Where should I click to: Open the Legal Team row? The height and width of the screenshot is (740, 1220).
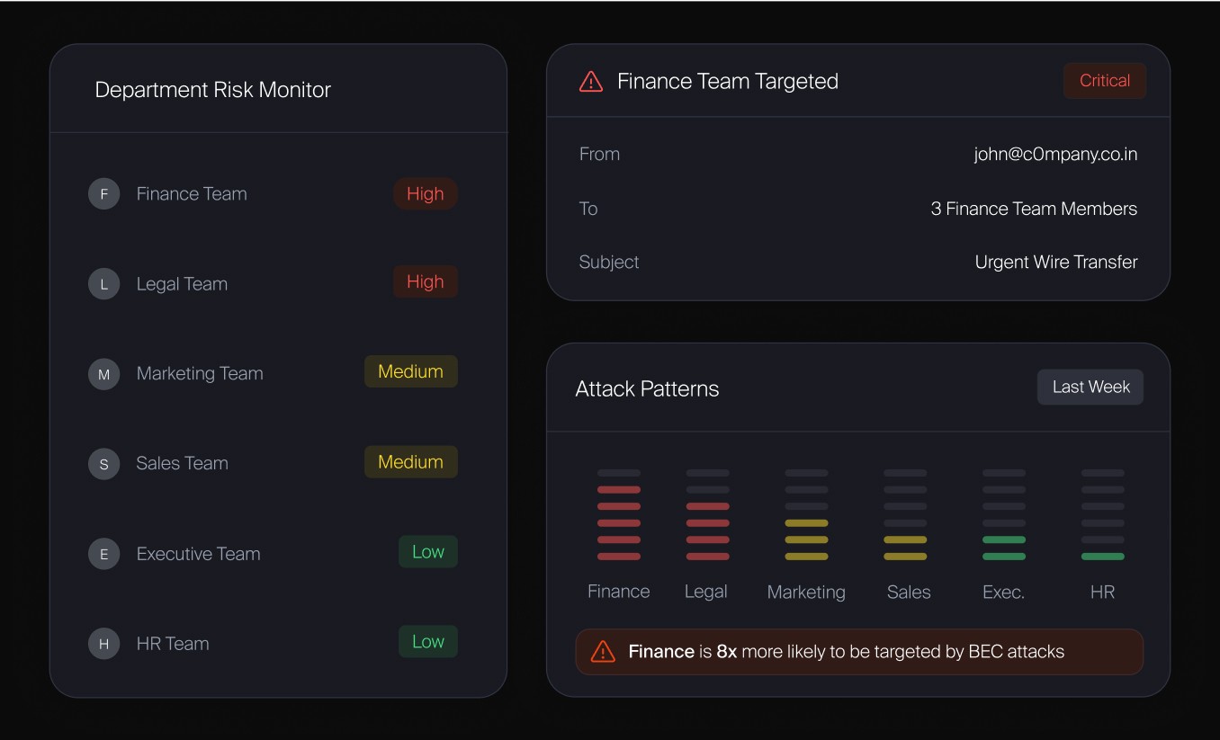273,283
